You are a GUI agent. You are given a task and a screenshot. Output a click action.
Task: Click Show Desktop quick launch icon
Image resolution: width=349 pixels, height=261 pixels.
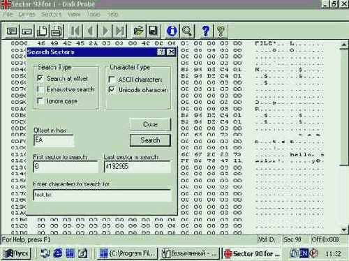[x=45, y=253]
